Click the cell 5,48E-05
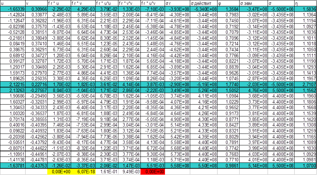The image size is (317, 175). [153, 44]
